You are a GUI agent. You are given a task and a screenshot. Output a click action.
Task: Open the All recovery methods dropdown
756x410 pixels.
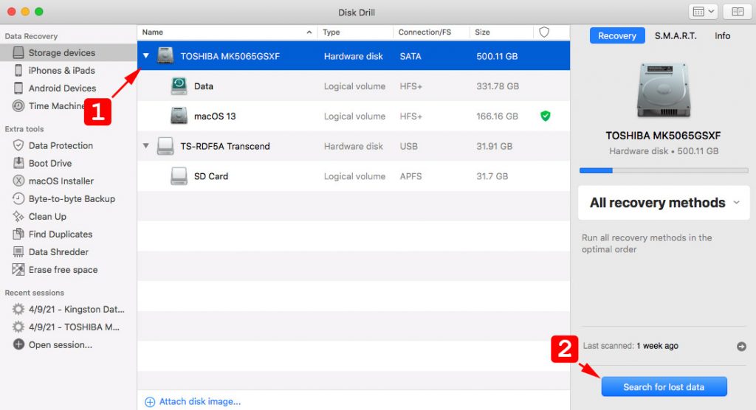tap(664, 203)
